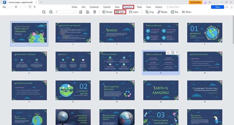Open the page number dropdown box
Viewport: 234px width, 125px height.
pyautogui.click(x=65, y=12)
